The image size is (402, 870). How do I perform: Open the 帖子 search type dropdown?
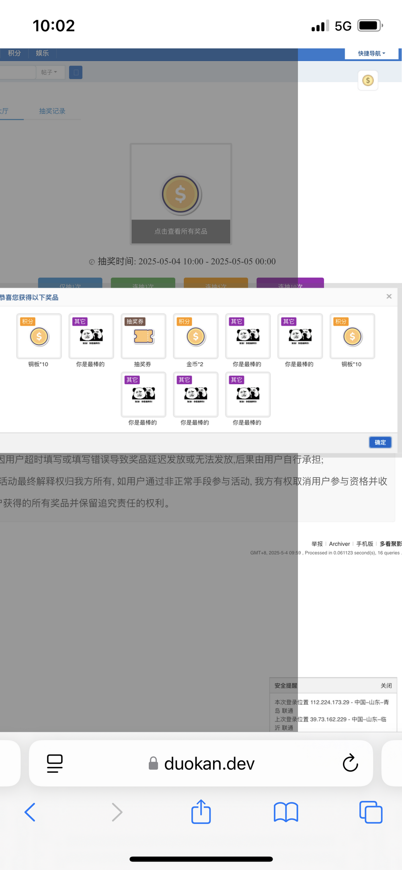[49, 72]
